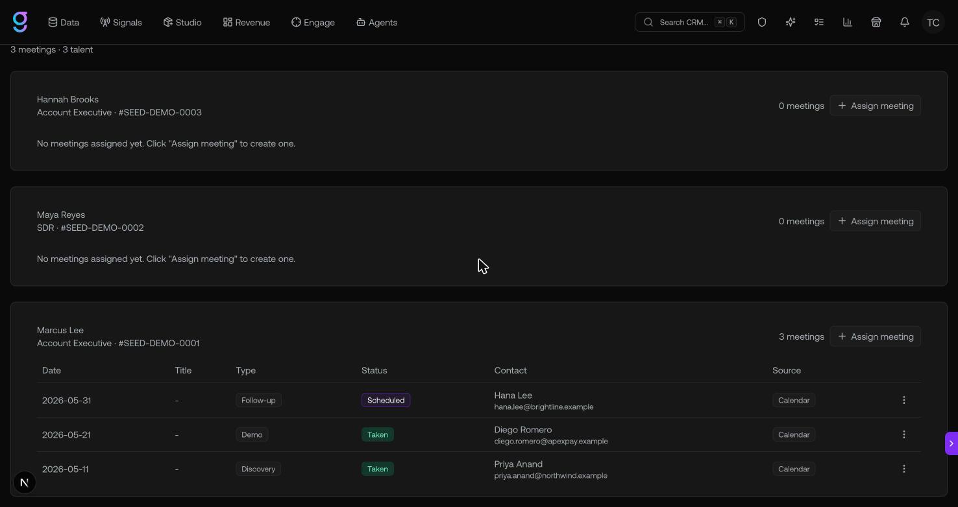This screenshot has width=958, height=507.
Task: Click the app logo in top-left corner
Action: tap(20, 22)
